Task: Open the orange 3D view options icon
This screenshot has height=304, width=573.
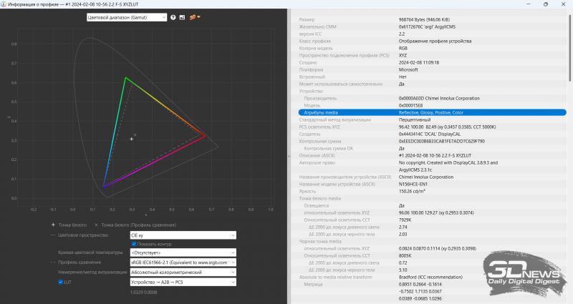Action: pyautogui.click(x=193, y=17)
